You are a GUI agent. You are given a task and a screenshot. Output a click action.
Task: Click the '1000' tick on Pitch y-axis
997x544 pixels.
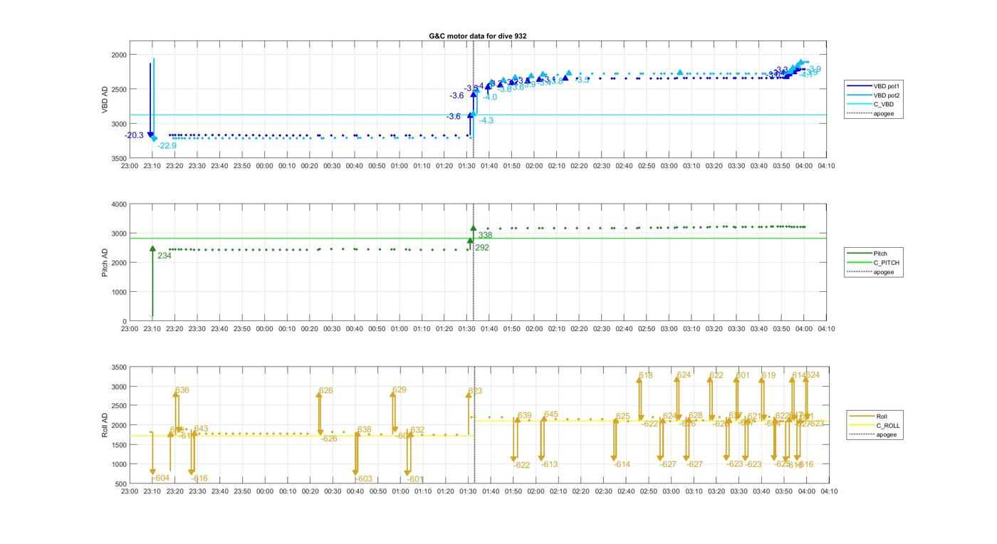click(119, 293)
